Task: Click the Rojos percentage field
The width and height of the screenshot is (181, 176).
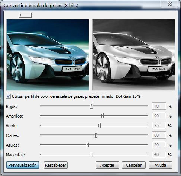Action: pyautogui.click(x=159, y=106)
